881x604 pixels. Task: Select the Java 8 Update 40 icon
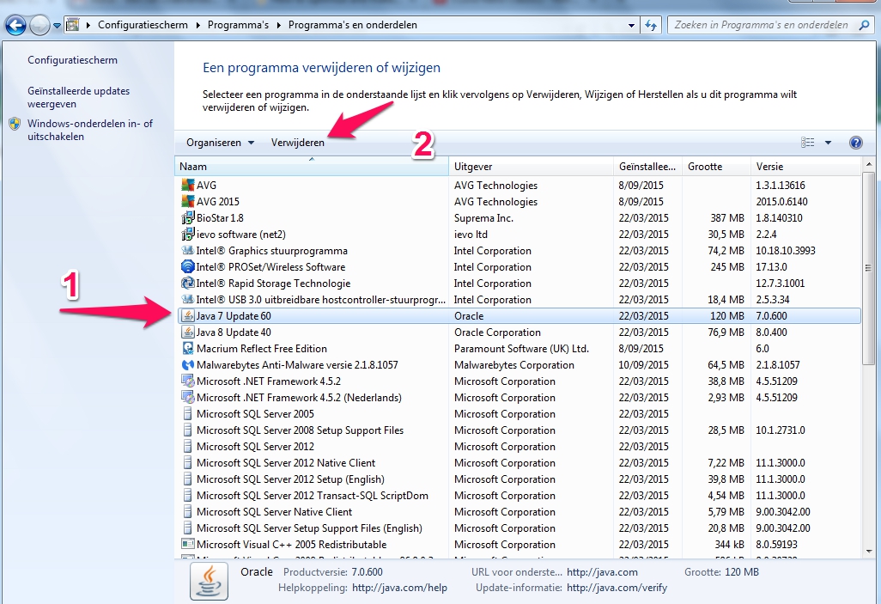tap(188, 333)
